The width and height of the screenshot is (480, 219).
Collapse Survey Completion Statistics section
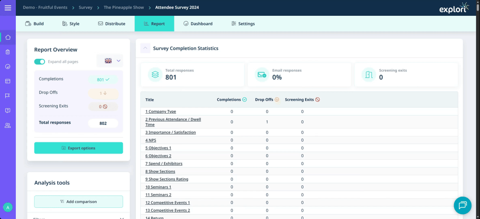pyautogui.click(x=145, y=48)
